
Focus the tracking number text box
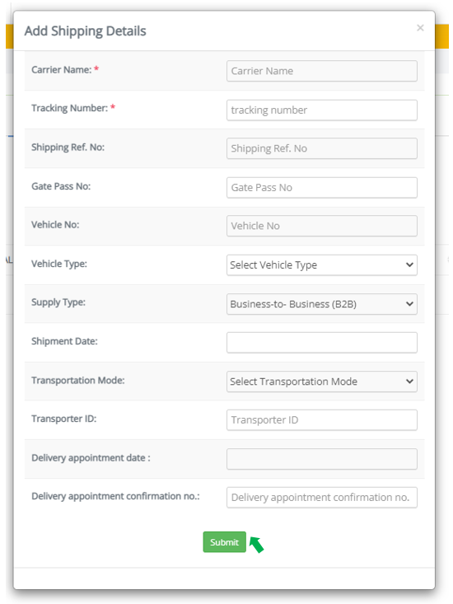tap(322, 110)
